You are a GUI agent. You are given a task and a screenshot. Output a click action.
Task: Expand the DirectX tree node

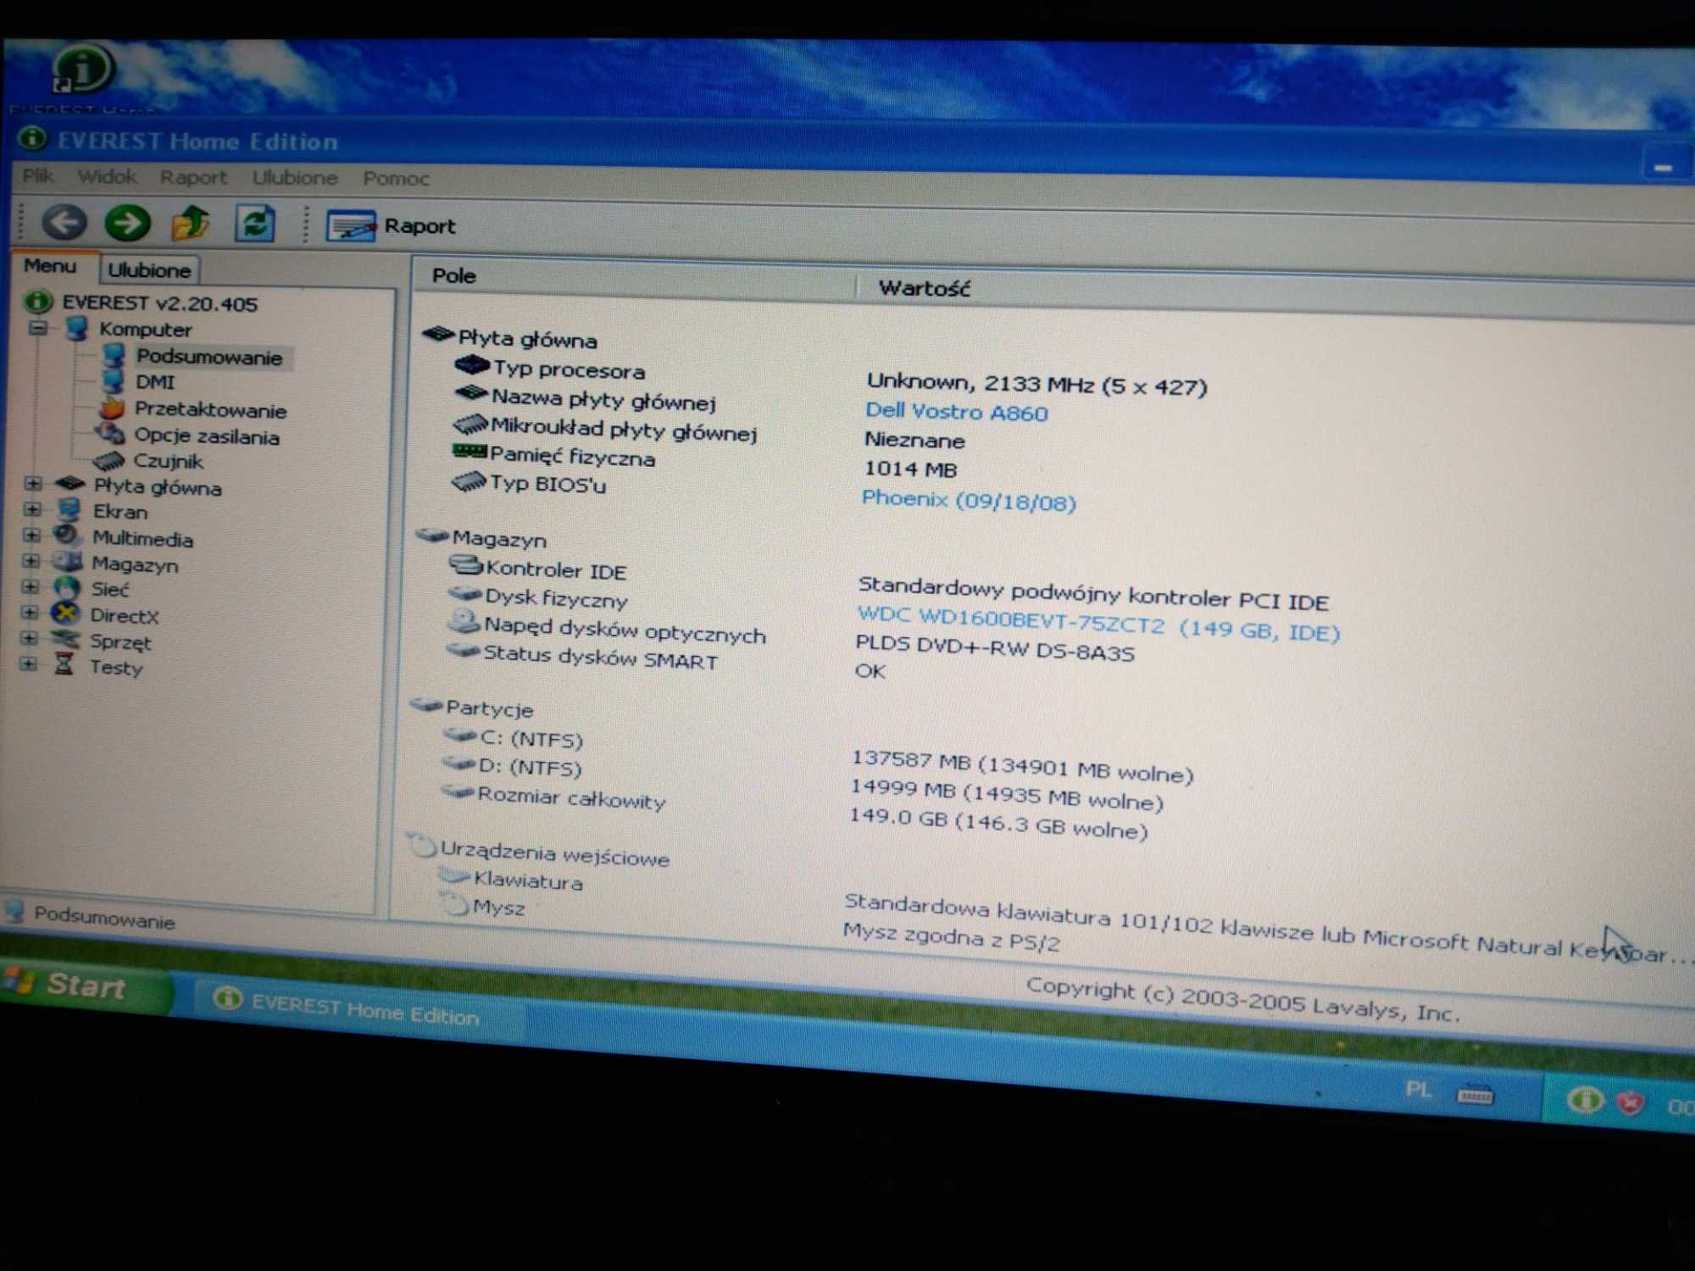(x=29, y=612)
